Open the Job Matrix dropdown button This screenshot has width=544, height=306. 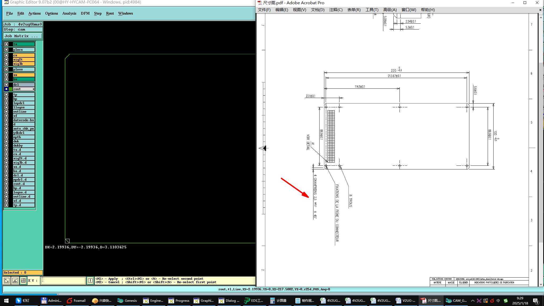23,36
